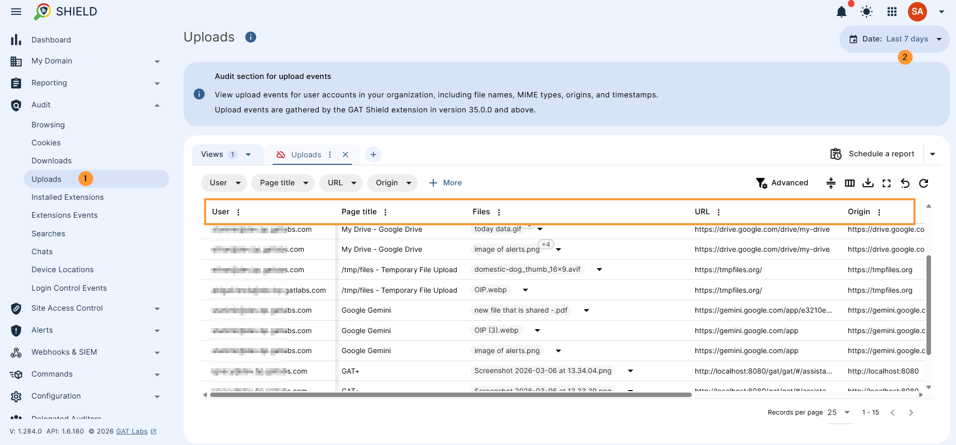
Task: Click the SA user avatar
Action: (917, 11)
